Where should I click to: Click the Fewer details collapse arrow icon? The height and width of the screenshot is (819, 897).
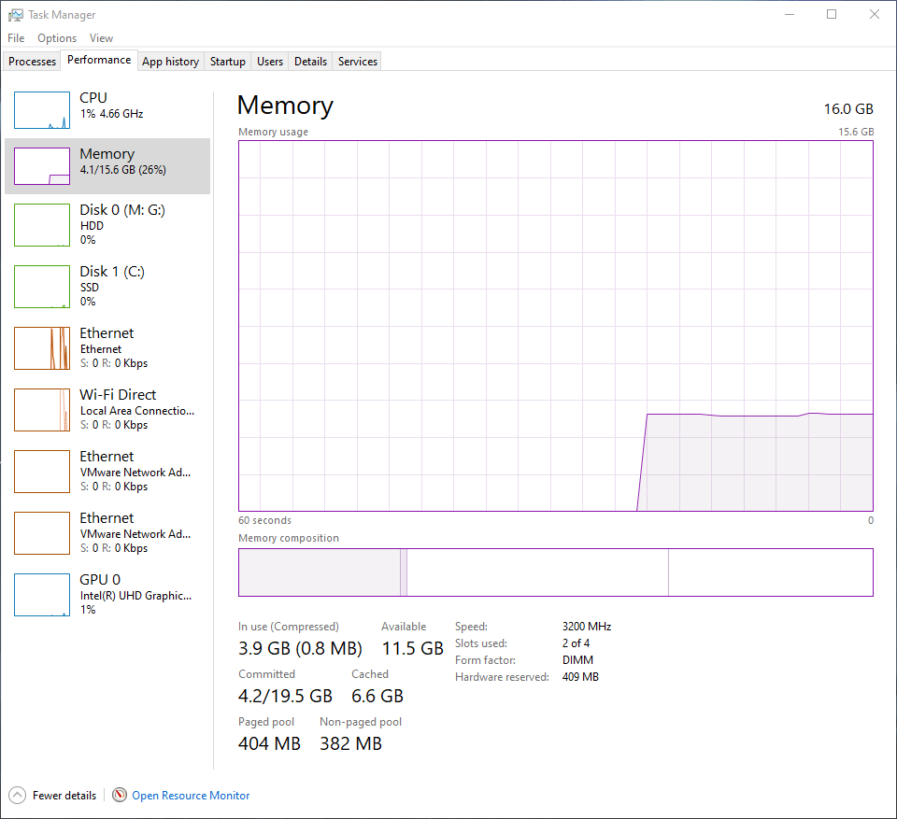(x=17, y=795)
